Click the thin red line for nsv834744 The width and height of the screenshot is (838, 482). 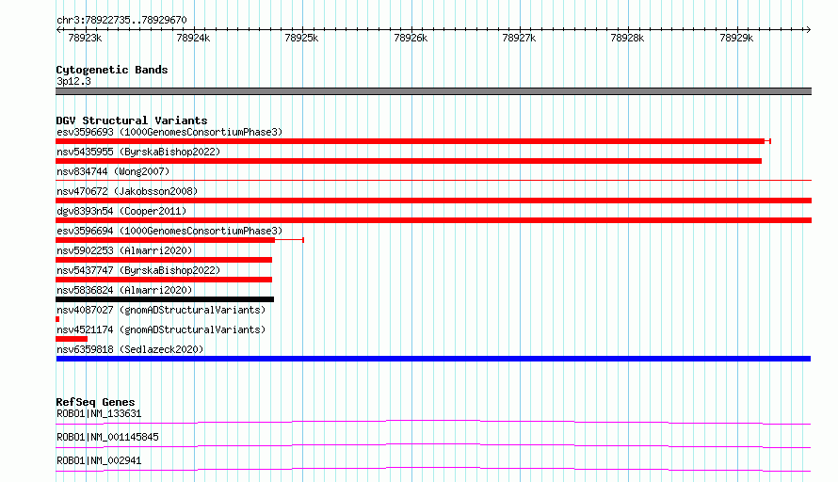(433, 181)
